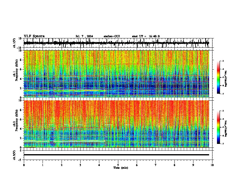
Task: Click the ch.2 frequency spectrogram panel
Action: (116, 124)
